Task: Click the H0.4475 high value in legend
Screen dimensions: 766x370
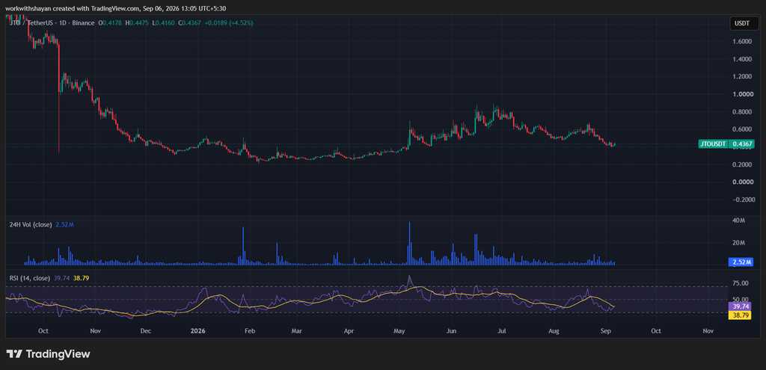Action: click(138, 23)
